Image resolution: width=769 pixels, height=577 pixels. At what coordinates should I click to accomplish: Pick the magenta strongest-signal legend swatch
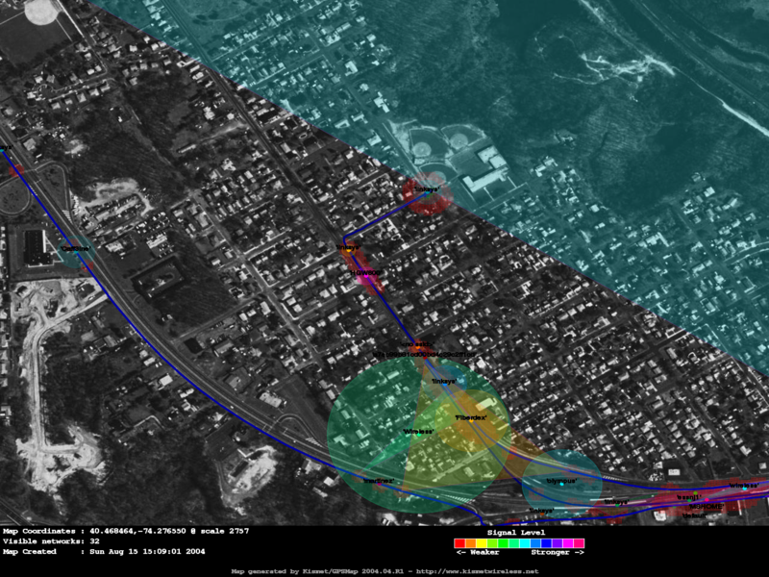click(579, 543)
